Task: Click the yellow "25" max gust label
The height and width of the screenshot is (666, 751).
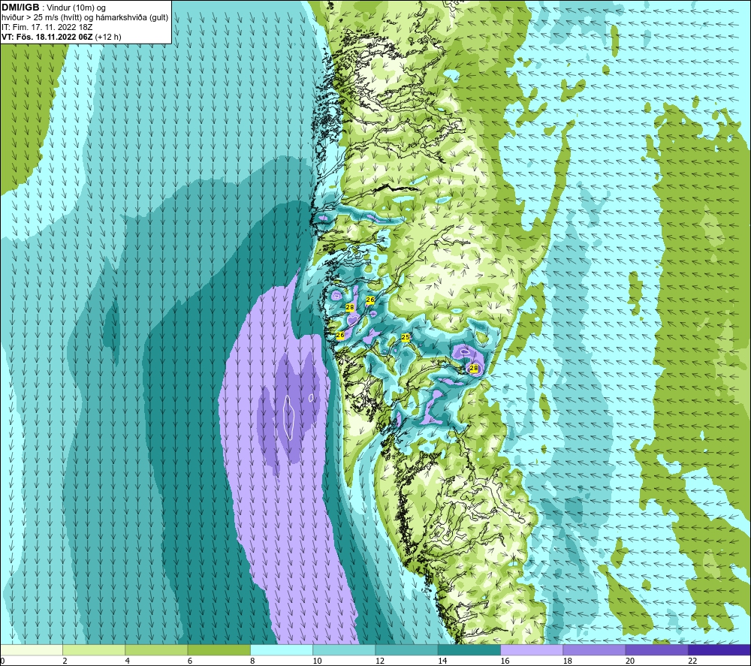Action: coord(406,338)
